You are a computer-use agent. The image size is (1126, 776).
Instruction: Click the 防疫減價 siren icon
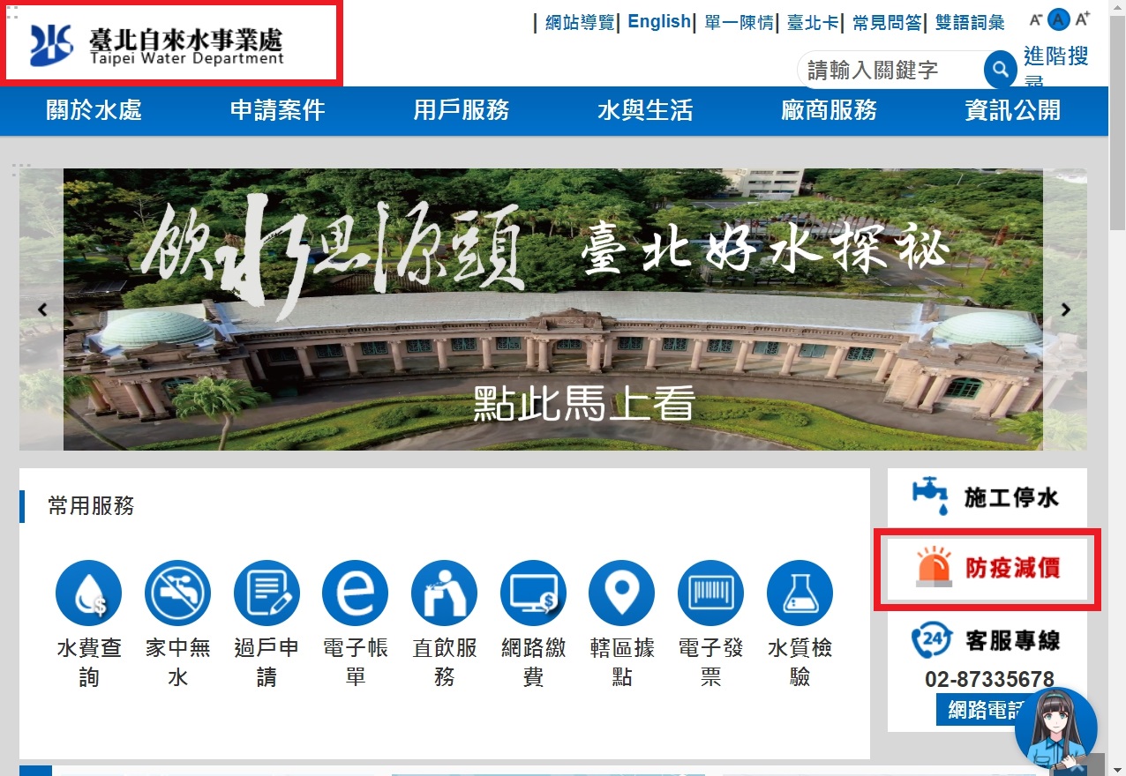[x=935, y=569]
